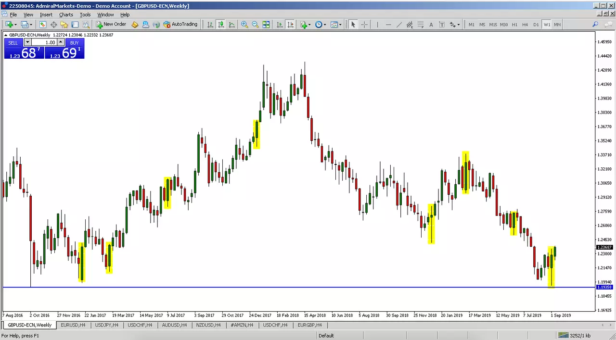Tile windows using the grid icon

pyautogui.click(x=266, y=25)
